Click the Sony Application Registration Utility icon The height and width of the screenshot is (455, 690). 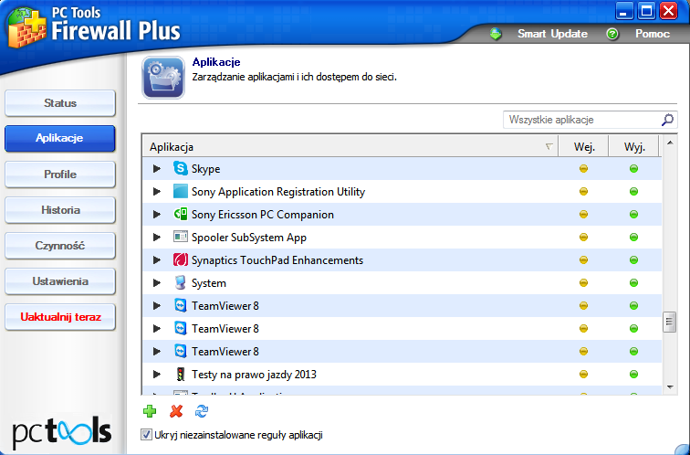tap(181, 192)
